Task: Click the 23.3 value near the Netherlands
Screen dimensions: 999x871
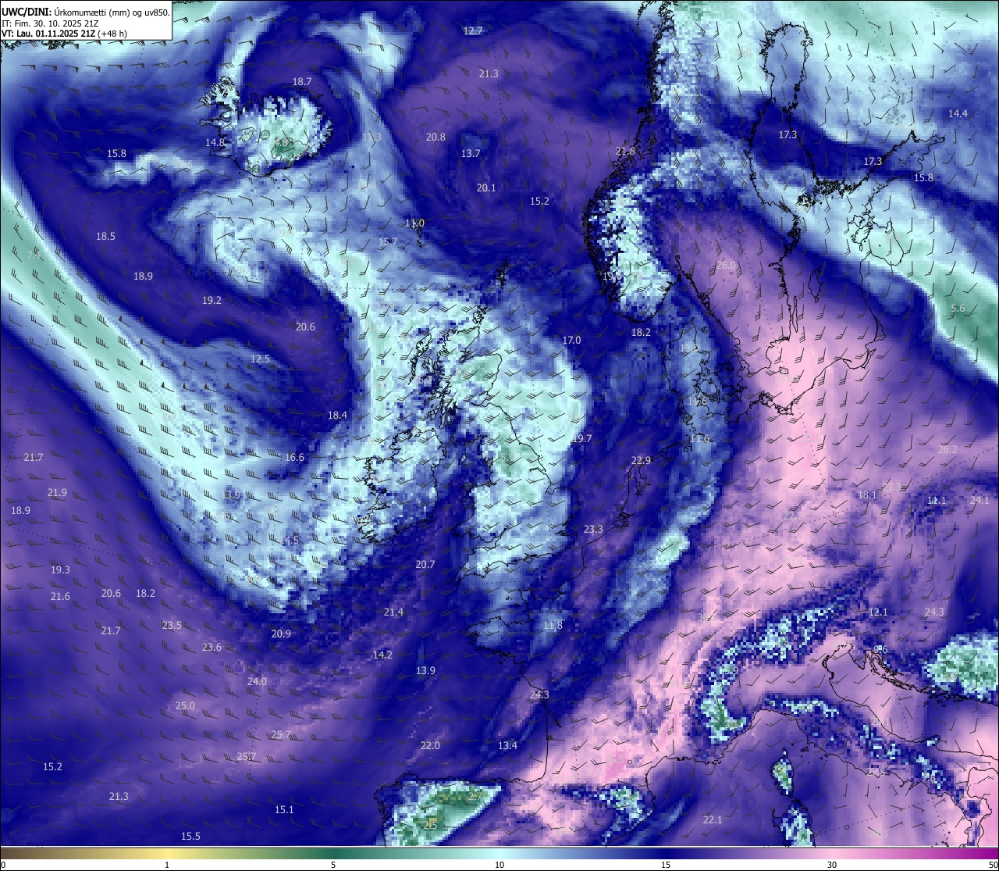Action: point(593,529)
